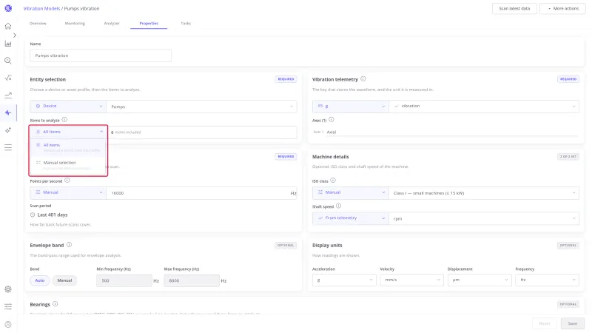Image resolution: width=592 pixels, height=333 pixels.
Task: Open the Home icon in sidebar
Action: 8,26
